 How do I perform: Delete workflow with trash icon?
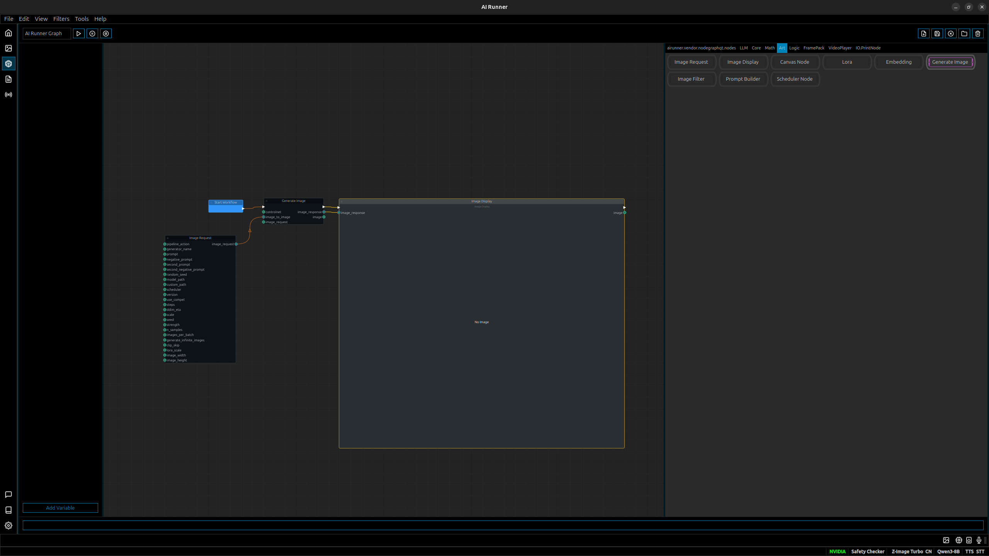(977, 34)
